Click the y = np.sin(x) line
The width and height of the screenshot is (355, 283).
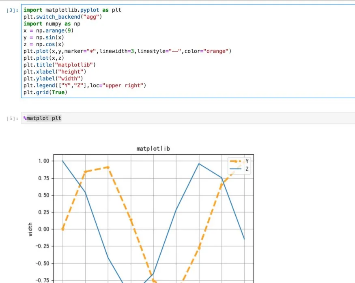tap(44, 37)
